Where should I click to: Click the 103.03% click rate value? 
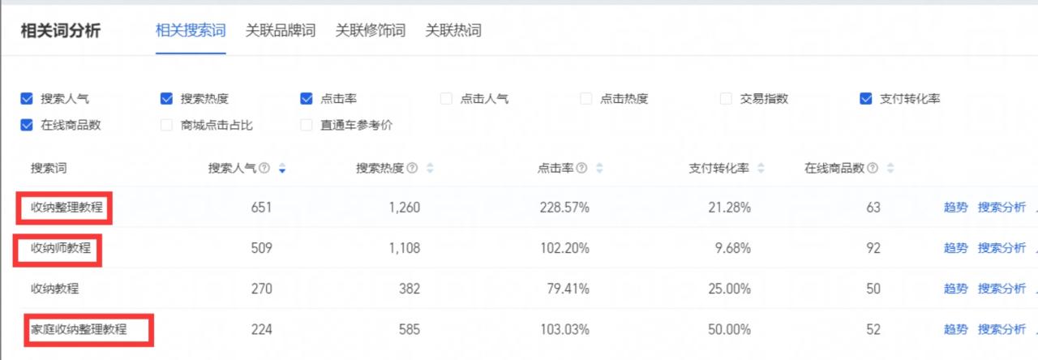tap(564, 329)
